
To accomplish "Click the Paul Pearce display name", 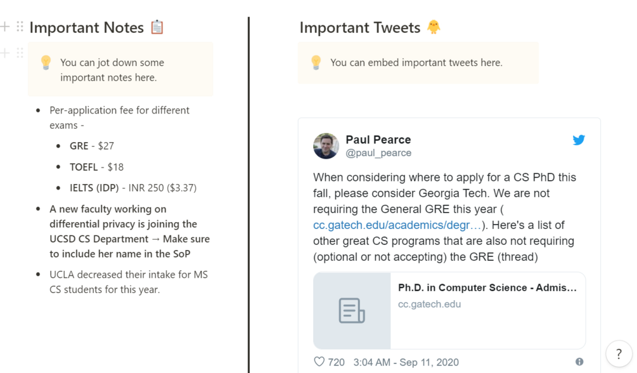I will [x=378, y=140].
